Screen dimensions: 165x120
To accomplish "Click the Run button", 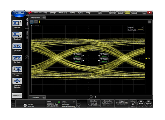I will point(121,13).
